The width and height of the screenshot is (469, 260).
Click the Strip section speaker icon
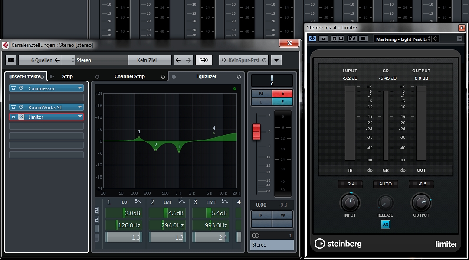52,77
